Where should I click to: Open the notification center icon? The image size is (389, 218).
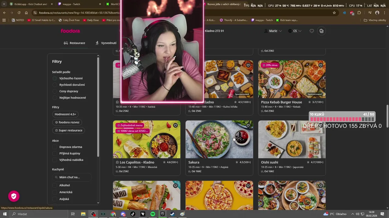382,214
